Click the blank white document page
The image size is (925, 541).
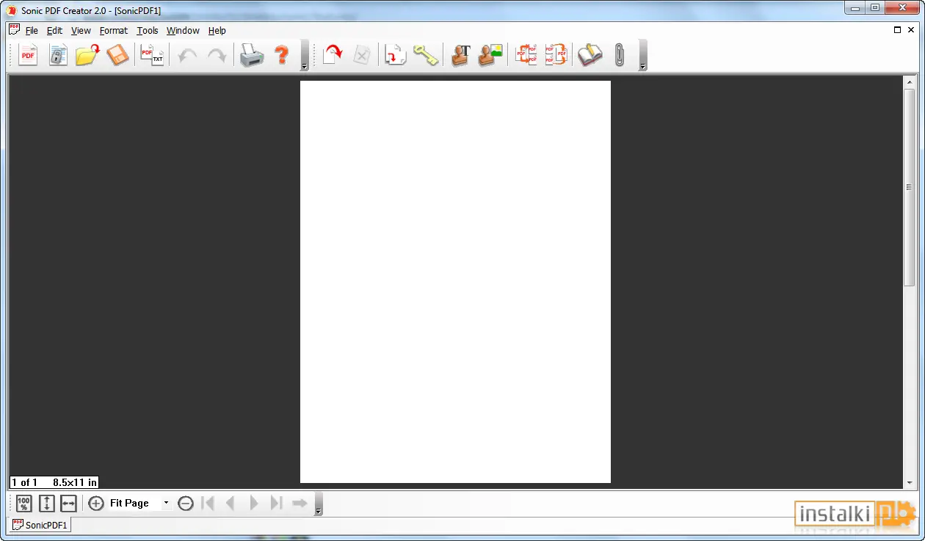tap(455, 282)
